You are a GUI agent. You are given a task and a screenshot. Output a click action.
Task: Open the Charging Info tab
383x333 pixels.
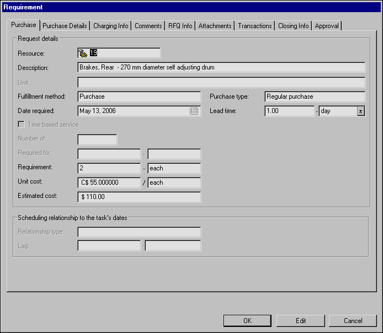(110, 26)
